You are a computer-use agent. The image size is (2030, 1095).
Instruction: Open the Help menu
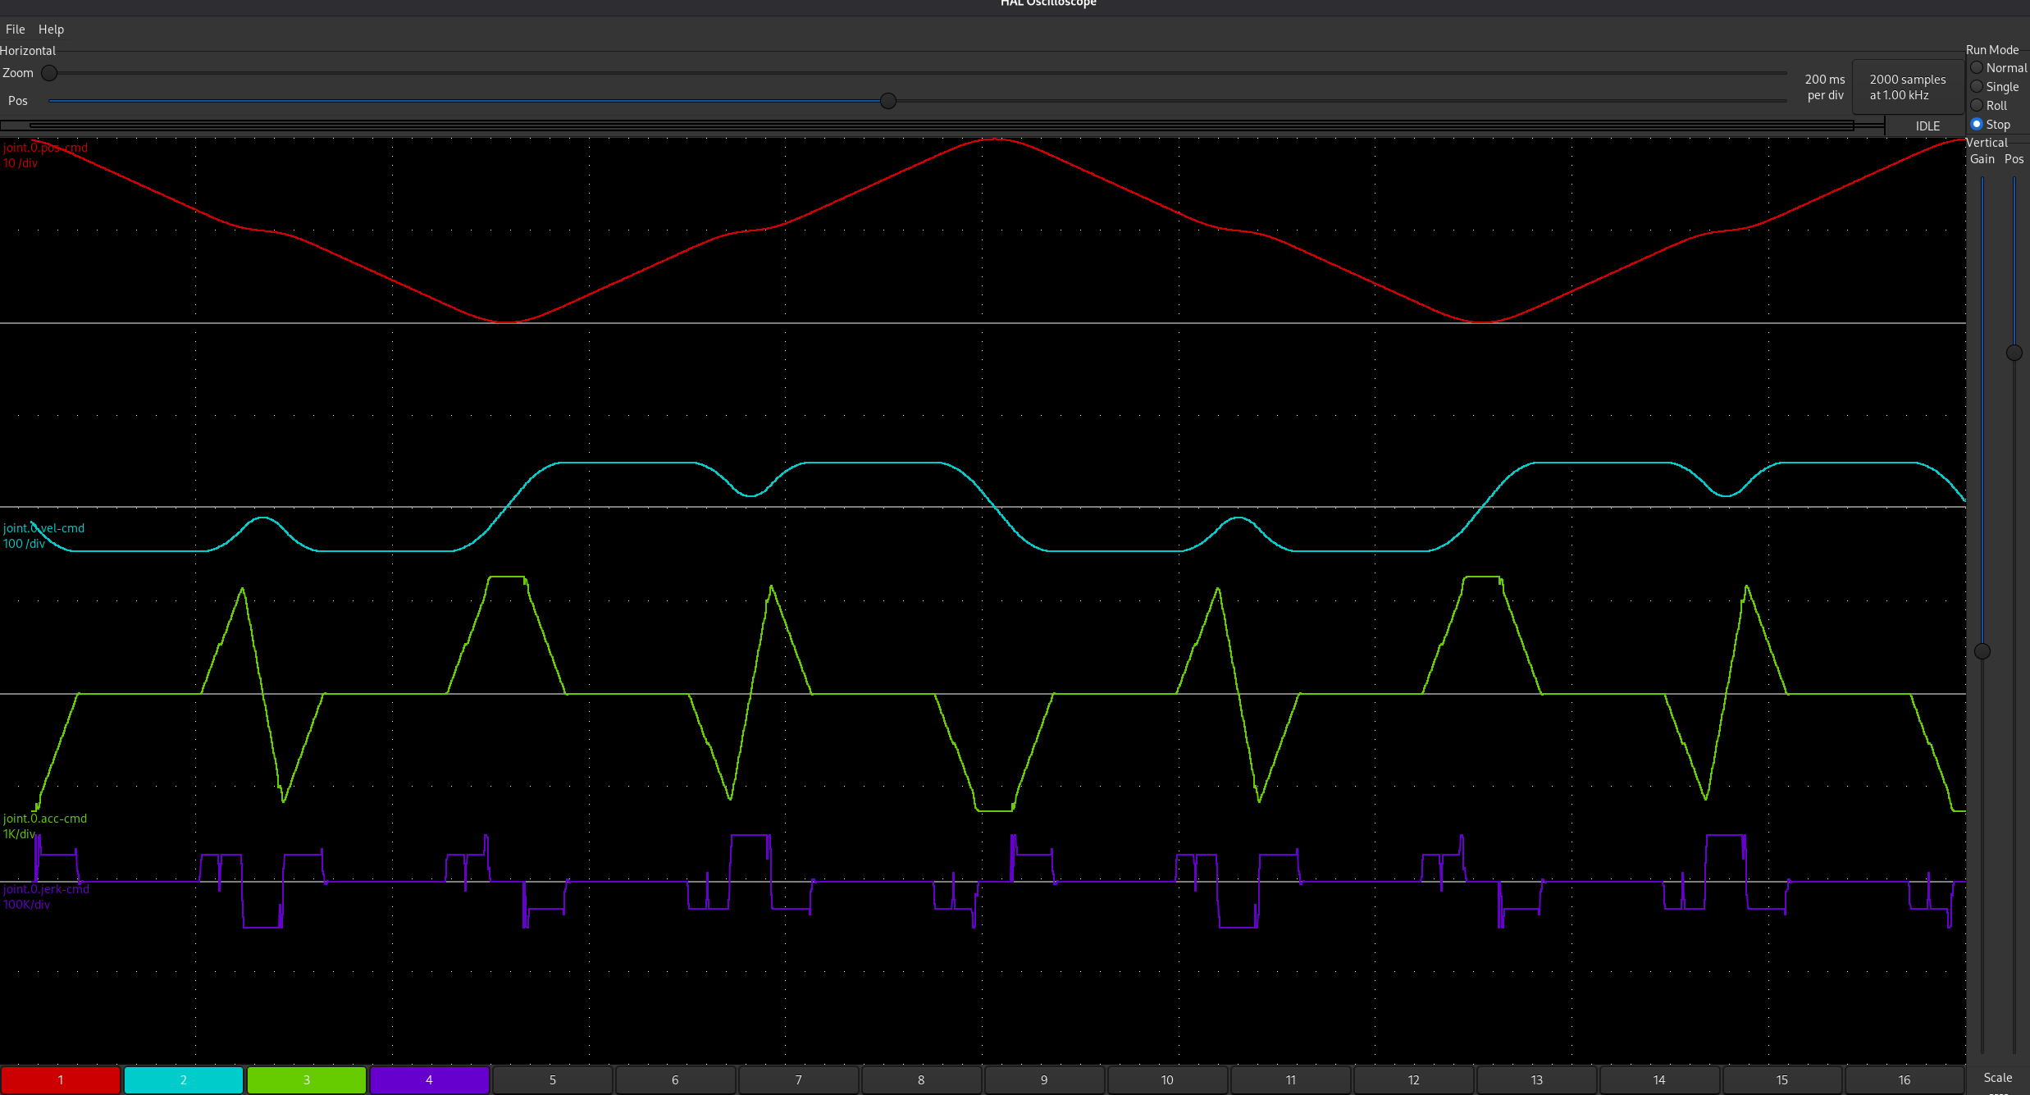[51, 30]
